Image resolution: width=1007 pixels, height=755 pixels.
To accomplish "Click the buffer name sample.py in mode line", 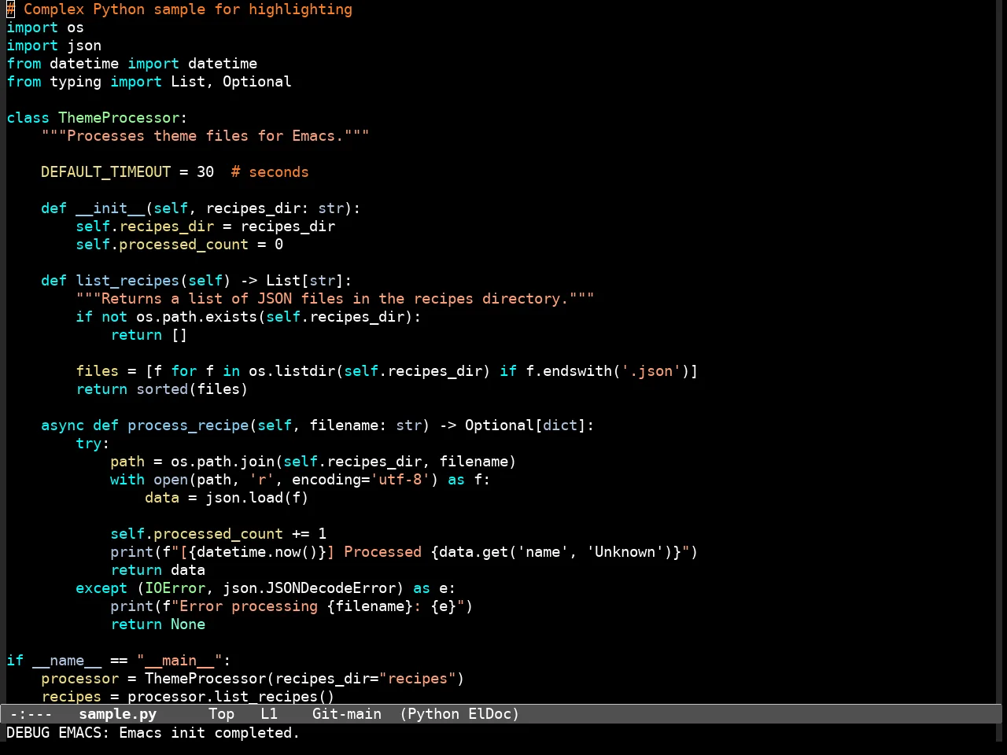I will click(x=118, y=714).
